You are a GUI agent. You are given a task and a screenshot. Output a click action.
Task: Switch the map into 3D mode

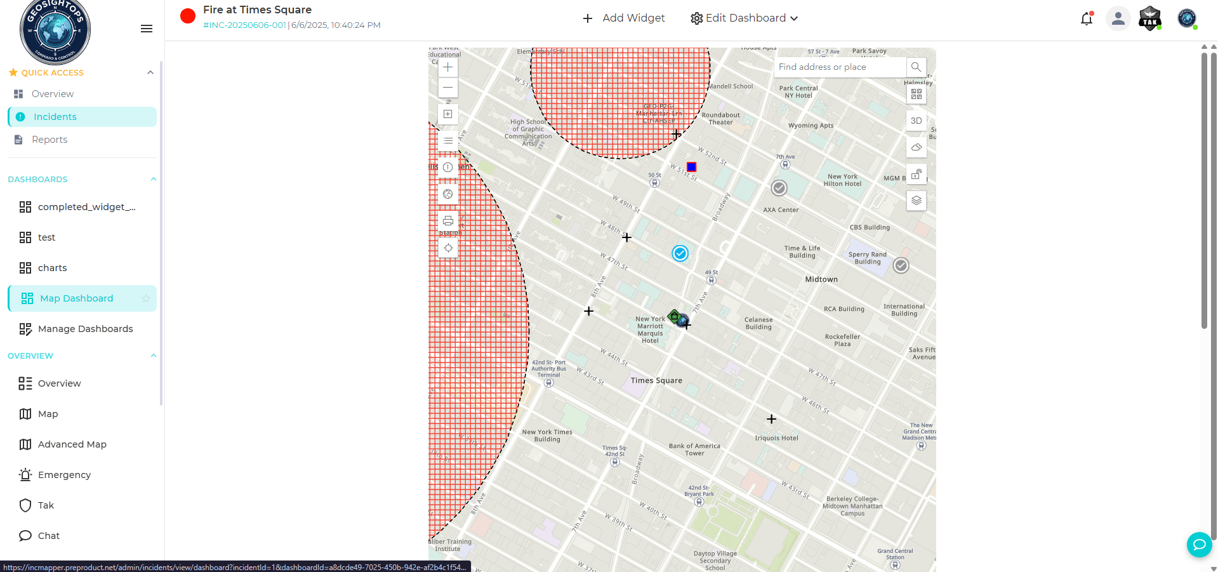click(x=916, y=120)
